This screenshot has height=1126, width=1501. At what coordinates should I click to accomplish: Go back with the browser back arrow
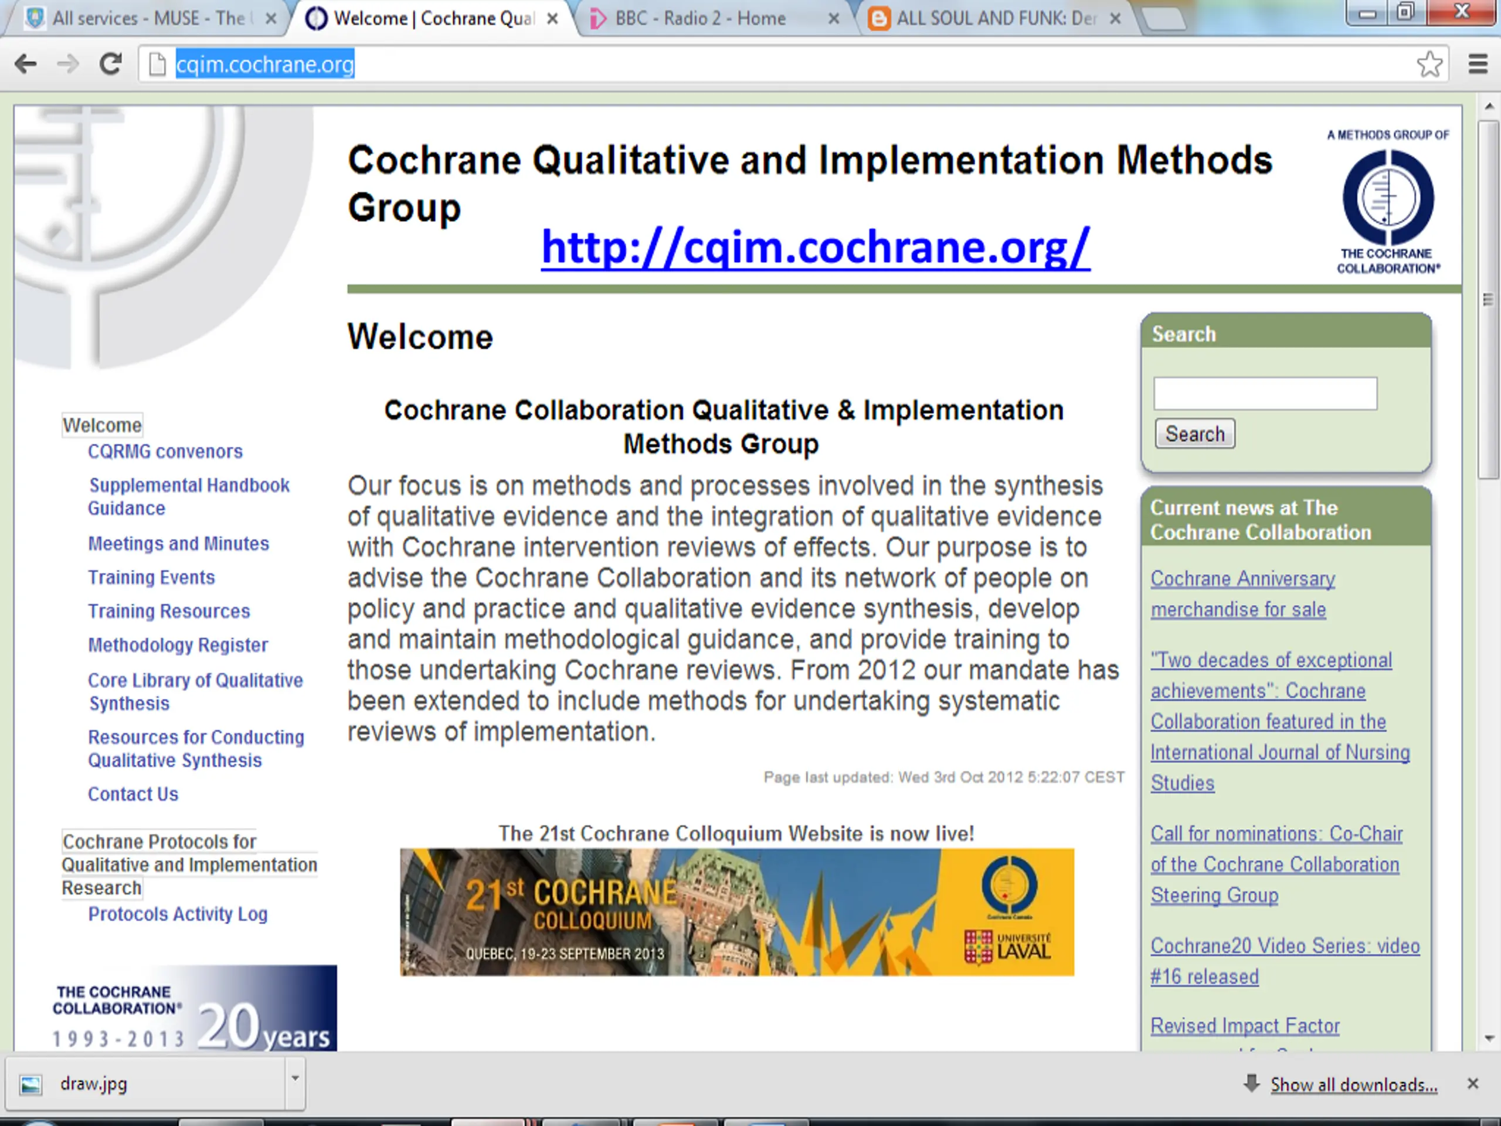[26, 65]
